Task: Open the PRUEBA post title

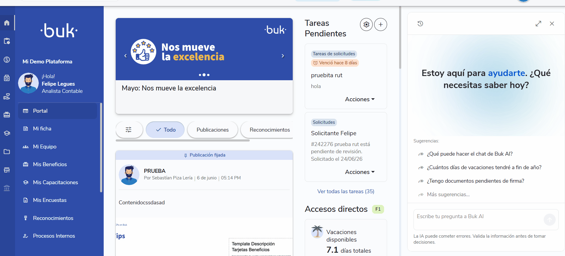Action: [155, 171]
